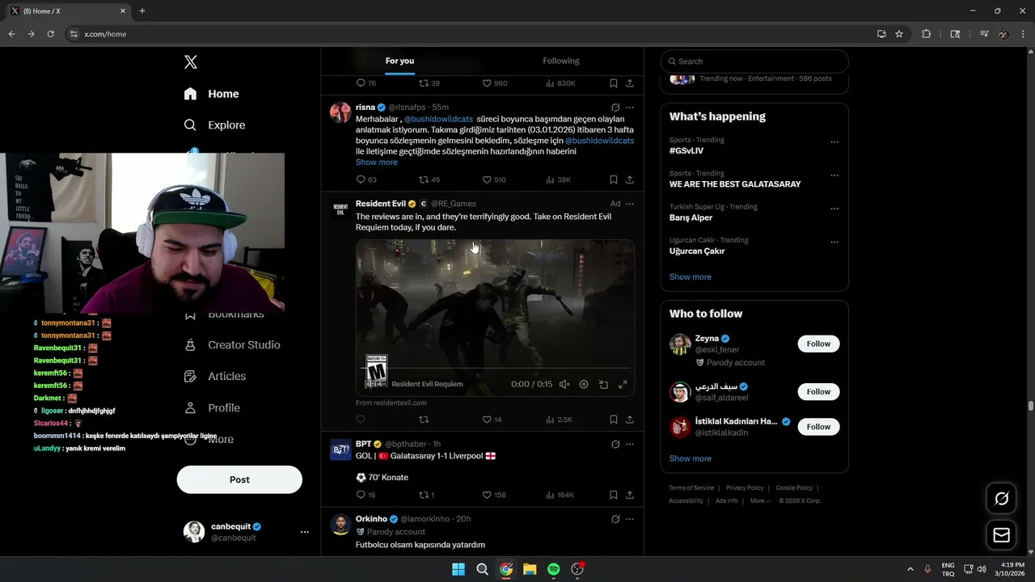Image resolution: width=1035 pixels, height=582 pixels.
Task: Open the Privacy Policy footer link
Action: [x=745, y=488]
